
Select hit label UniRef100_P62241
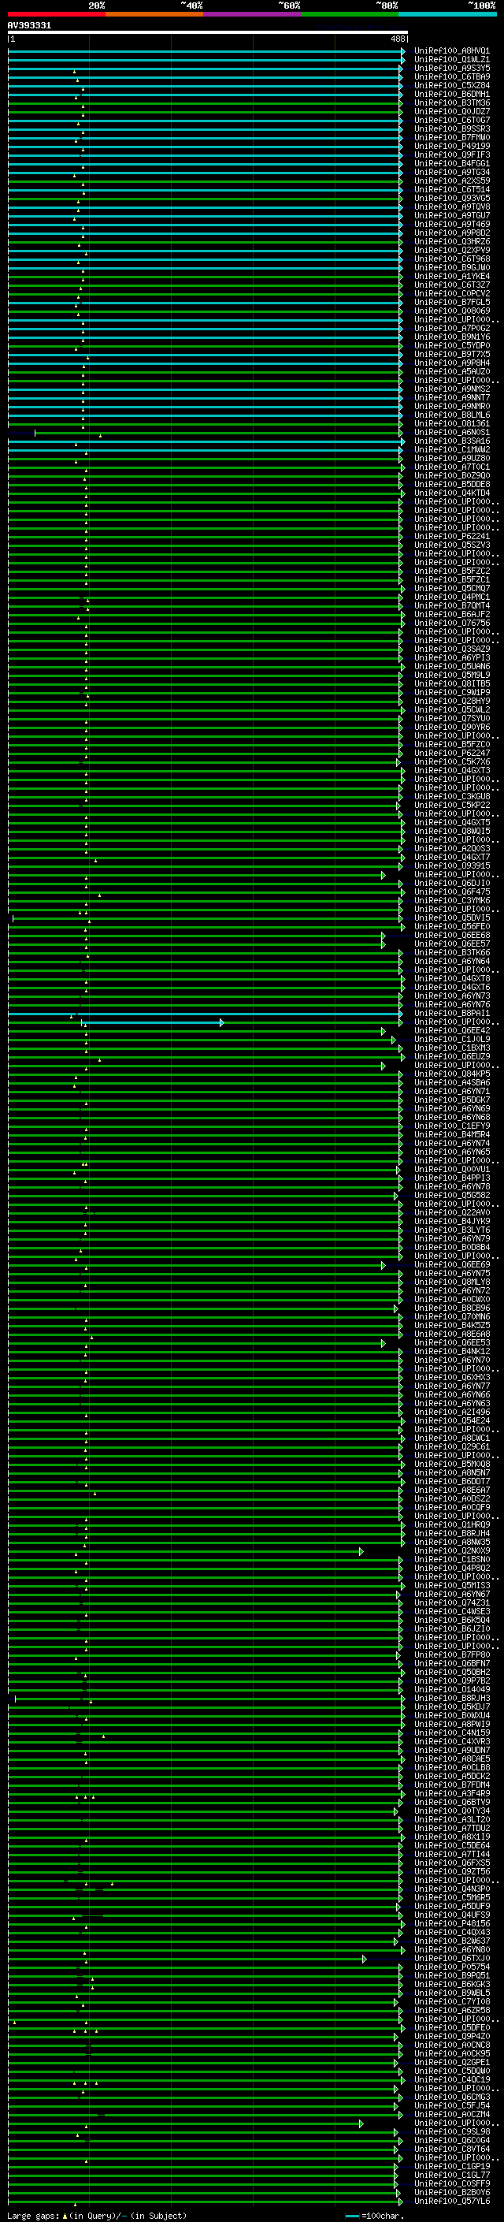tap(452, 536)
